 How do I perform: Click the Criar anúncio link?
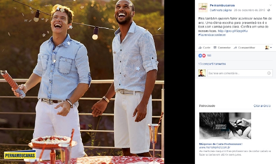coord(262,106)
